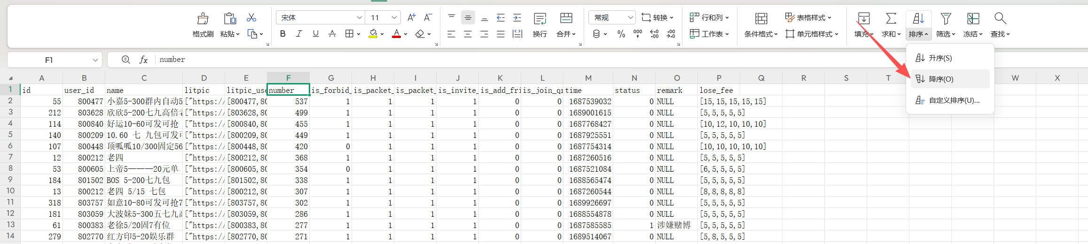1088x244 pixels.
Task: Click the Find (查找) magnifier icon
Action: [1000, 19]
